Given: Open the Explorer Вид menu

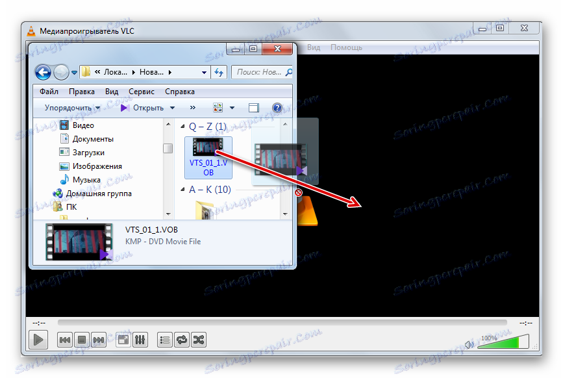Looking at the screenshot, I should (x=112, y=92).
